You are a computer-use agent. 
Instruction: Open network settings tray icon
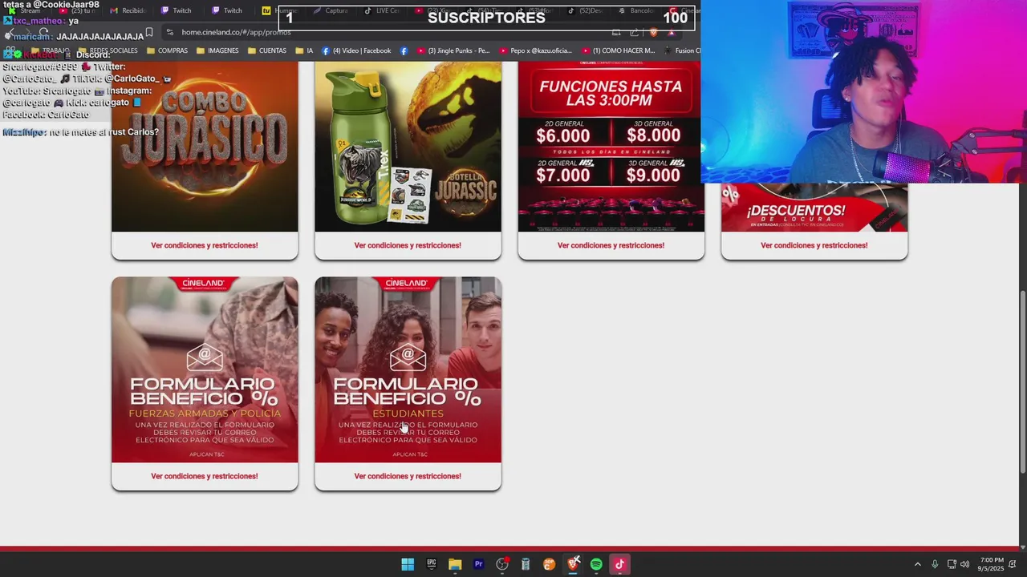click(952, 564)
